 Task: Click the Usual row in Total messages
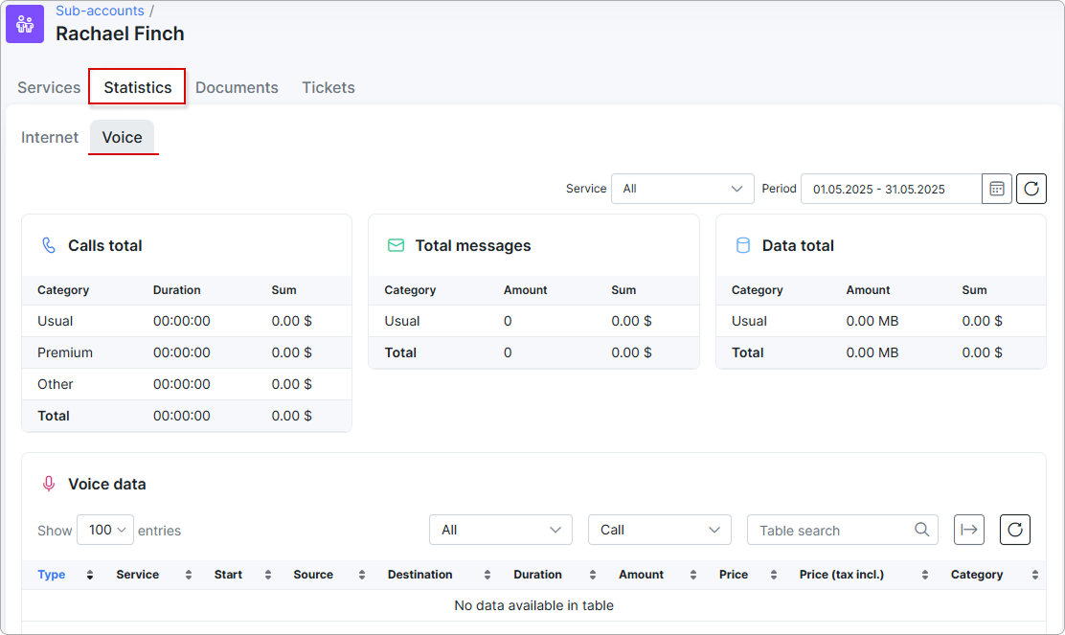pyautogui.click(x=533, y=321)
